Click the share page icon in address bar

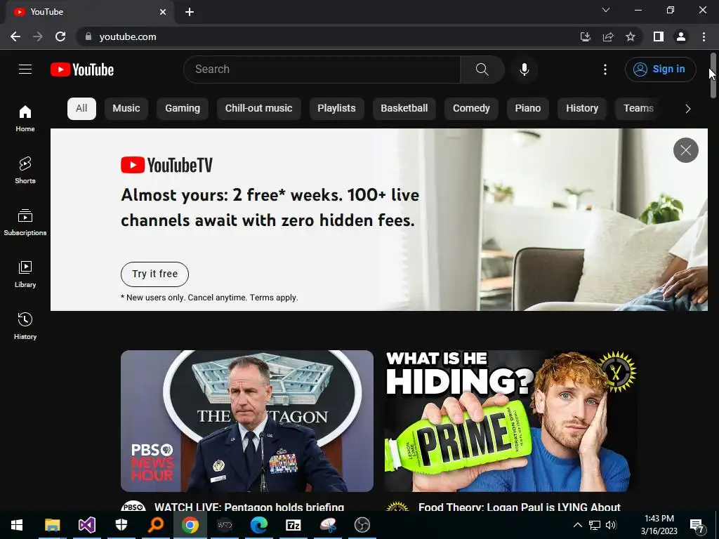tap(608, 36)
